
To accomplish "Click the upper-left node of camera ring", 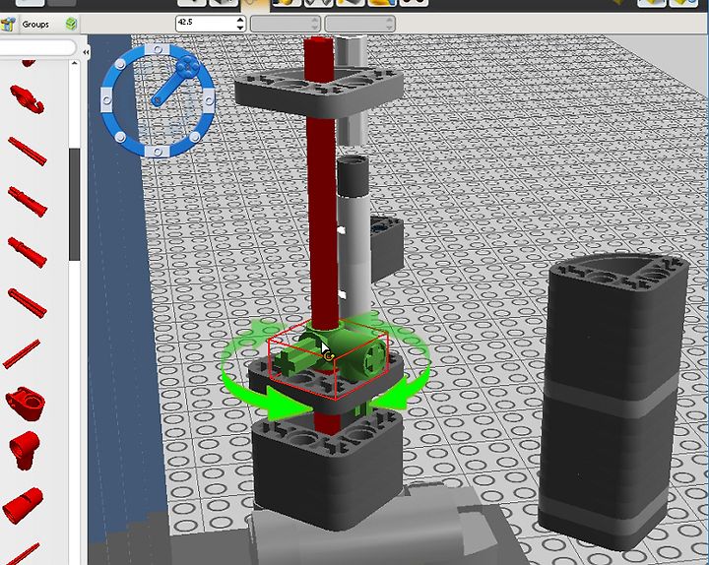I will click(120, 65).
